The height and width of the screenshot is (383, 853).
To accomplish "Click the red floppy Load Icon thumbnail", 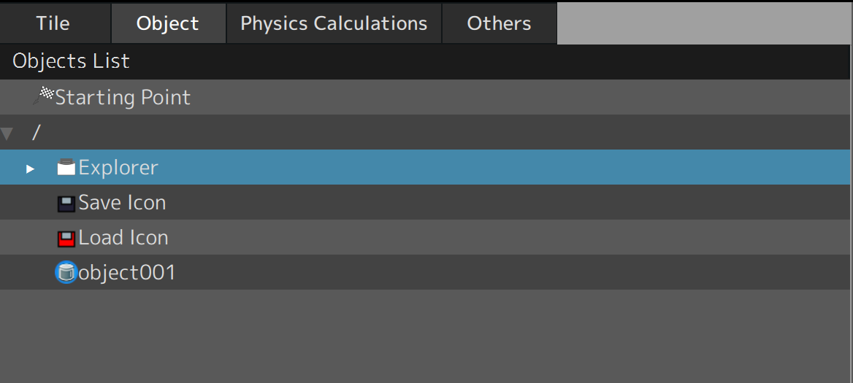I will tap(66, 239).
